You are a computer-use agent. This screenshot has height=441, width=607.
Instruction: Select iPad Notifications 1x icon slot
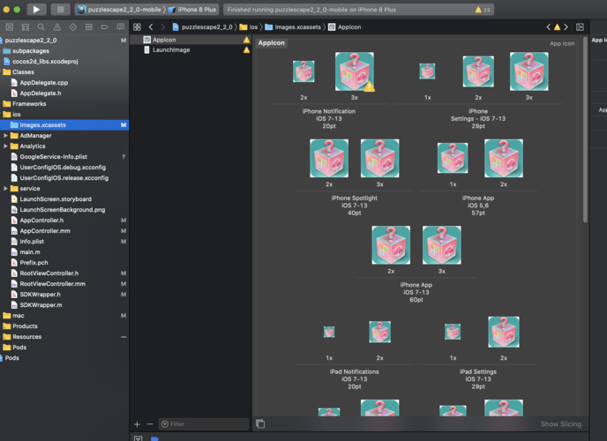[329, 332]
